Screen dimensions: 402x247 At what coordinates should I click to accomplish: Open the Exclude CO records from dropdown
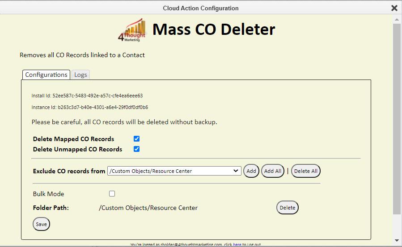coord(174,171)
